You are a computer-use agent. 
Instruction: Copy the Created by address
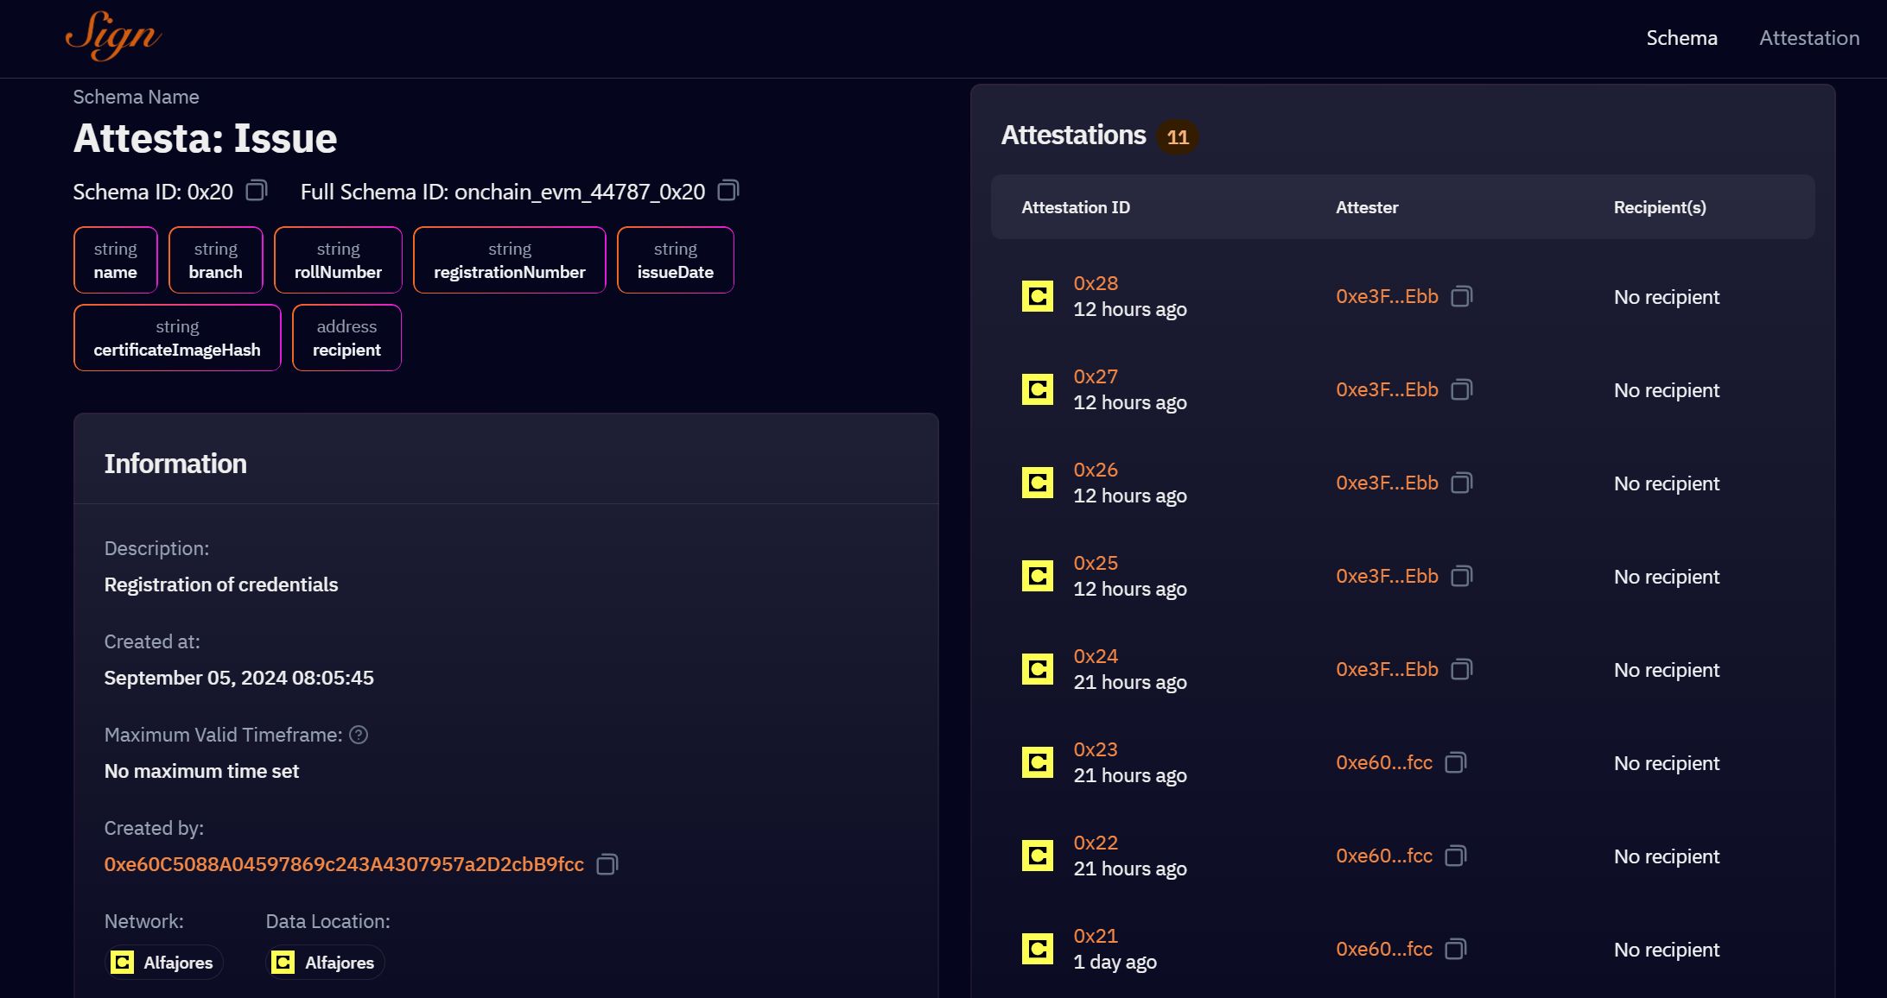coord(607,864)
